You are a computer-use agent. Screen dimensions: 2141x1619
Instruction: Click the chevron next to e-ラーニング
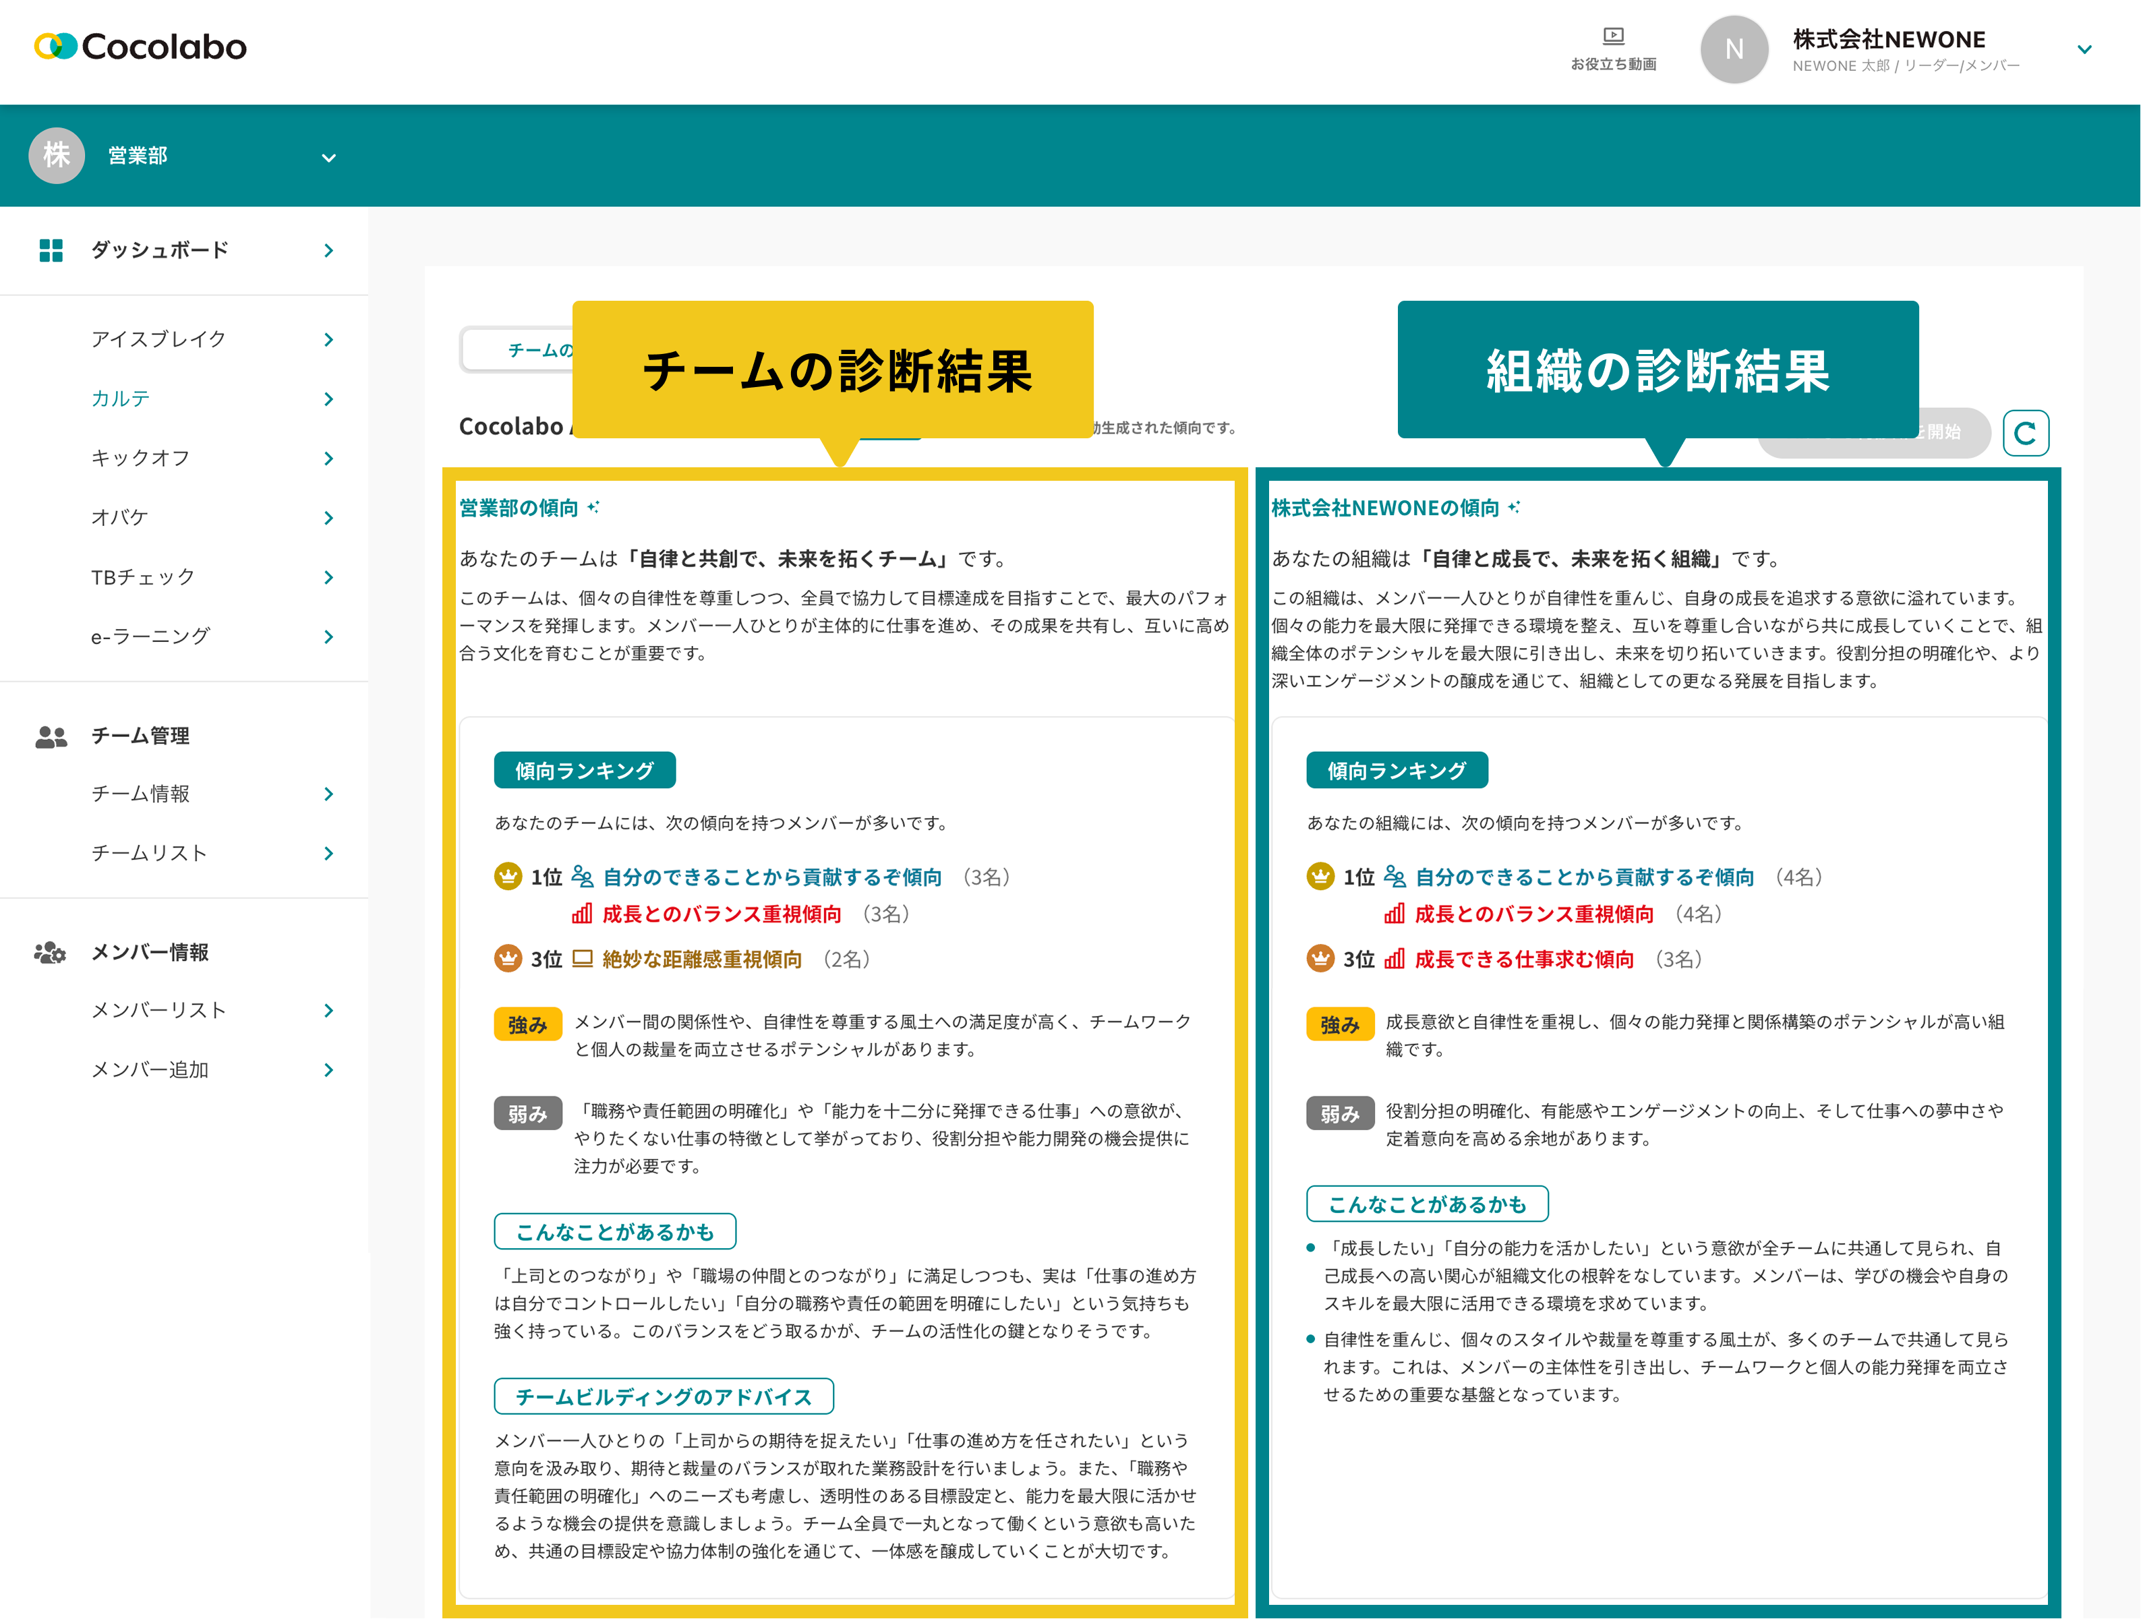[x=328, y=637]
